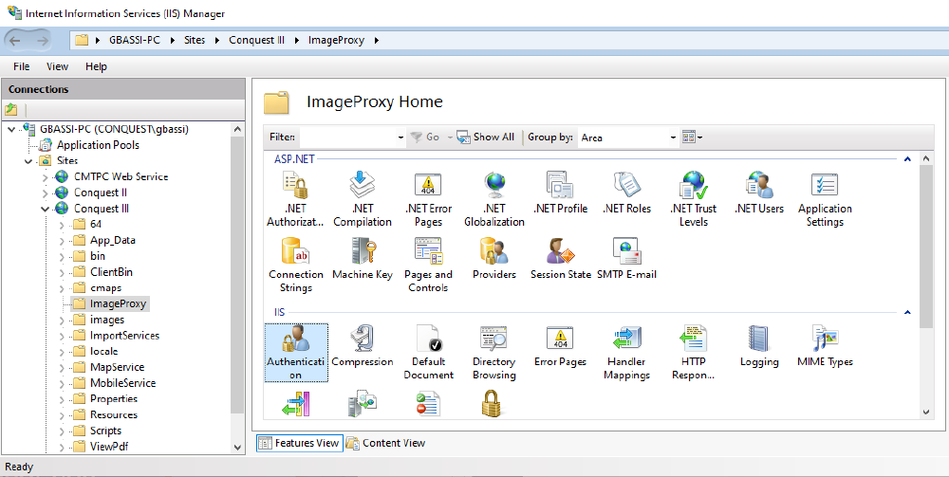
Task: Open the Compression feature
Action: [x=362, y=347]
